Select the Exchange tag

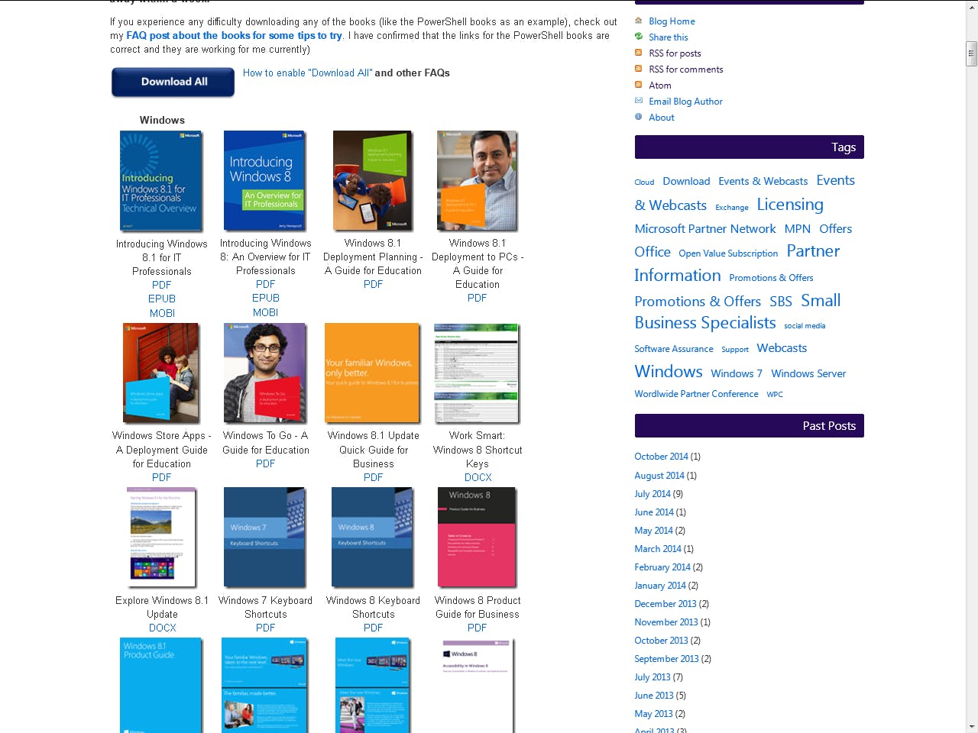pos(731,208)
